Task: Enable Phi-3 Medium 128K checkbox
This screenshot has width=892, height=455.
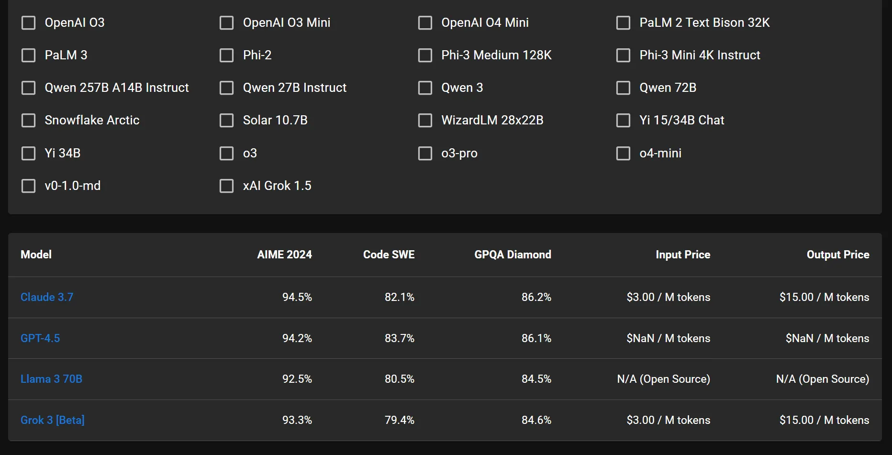Action: pos(425,55)
